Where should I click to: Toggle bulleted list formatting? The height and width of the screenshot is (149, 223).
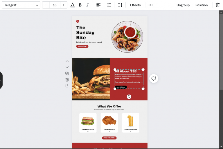(x=109, y=5)
